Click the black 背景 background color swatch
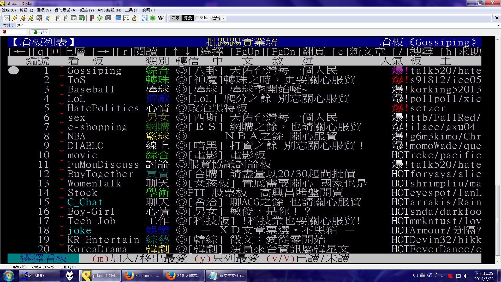 pyautogui.click(x=188, y=18)
